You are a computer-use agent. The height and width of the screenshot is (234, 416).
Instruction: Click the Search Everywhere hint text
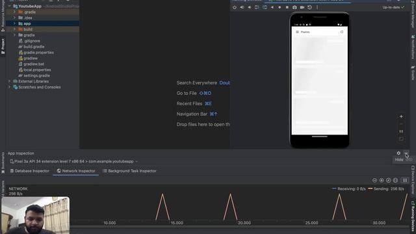197,83
